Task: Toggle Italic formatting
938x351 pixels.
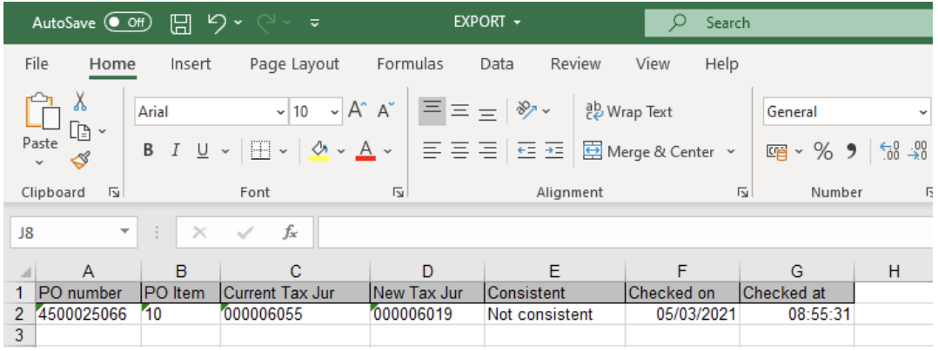Action: 175,151
